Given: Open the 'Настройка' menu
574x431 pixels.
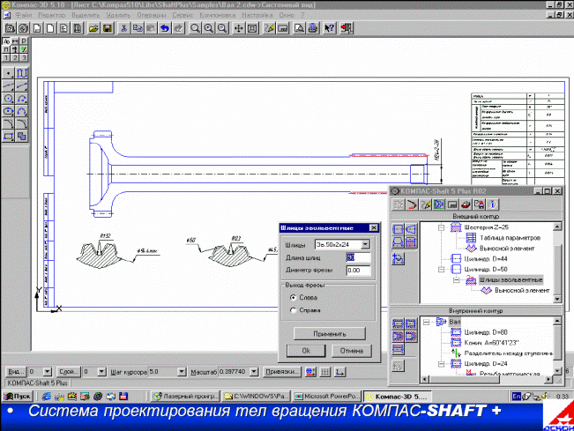Looking at the screenshot, I should click(257, 15).
